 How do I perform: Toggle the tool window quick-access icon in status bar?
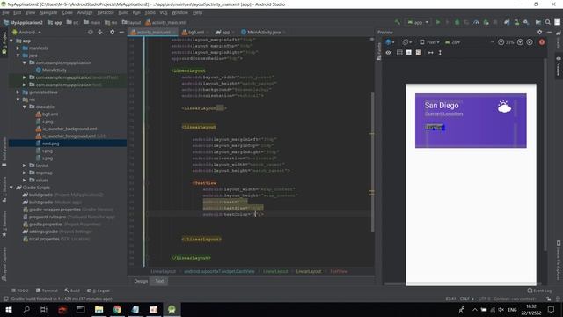pos(5,299)
